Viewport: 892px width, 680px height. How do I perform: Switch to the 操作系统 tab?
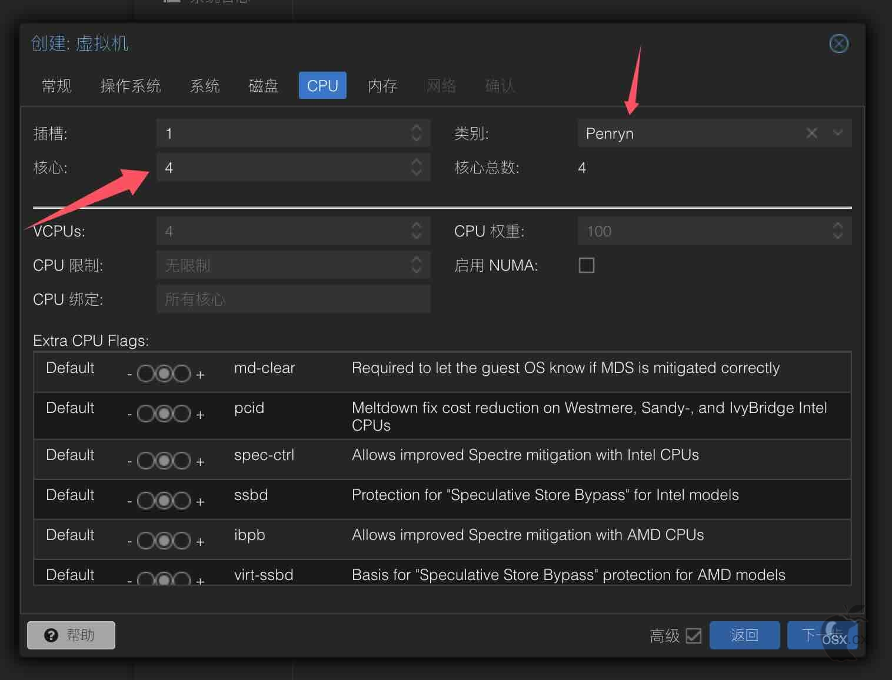tap(131, 86)
